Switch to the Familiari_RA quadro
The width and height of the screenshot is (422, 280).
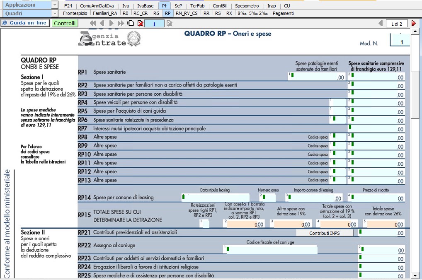[x=105, y=13]
